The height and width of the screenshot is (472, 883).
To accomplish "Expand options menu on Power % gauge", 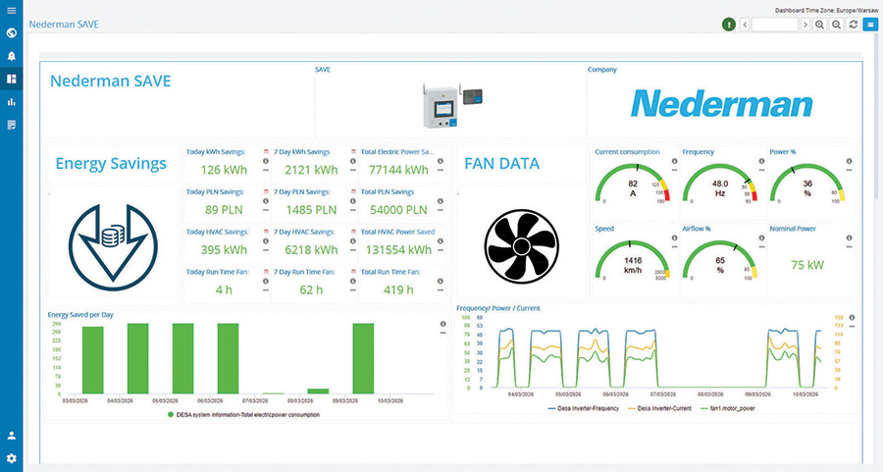I will point(849,170).
